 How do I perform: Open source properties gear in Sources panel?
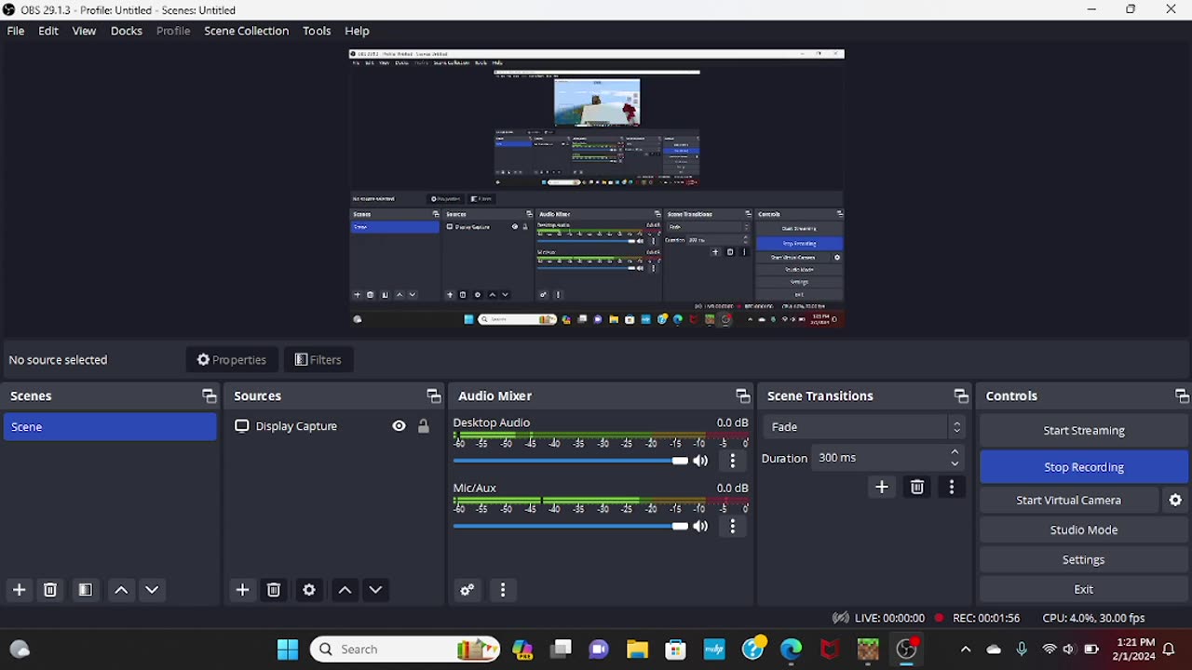pyautogui.click(x=309, y=590)
